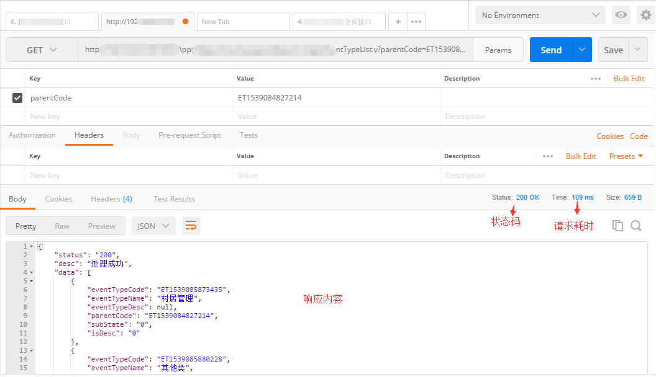Viewport: 656px width, 377px height.
Task: Open params table options ellipsis
Action: 595,79
